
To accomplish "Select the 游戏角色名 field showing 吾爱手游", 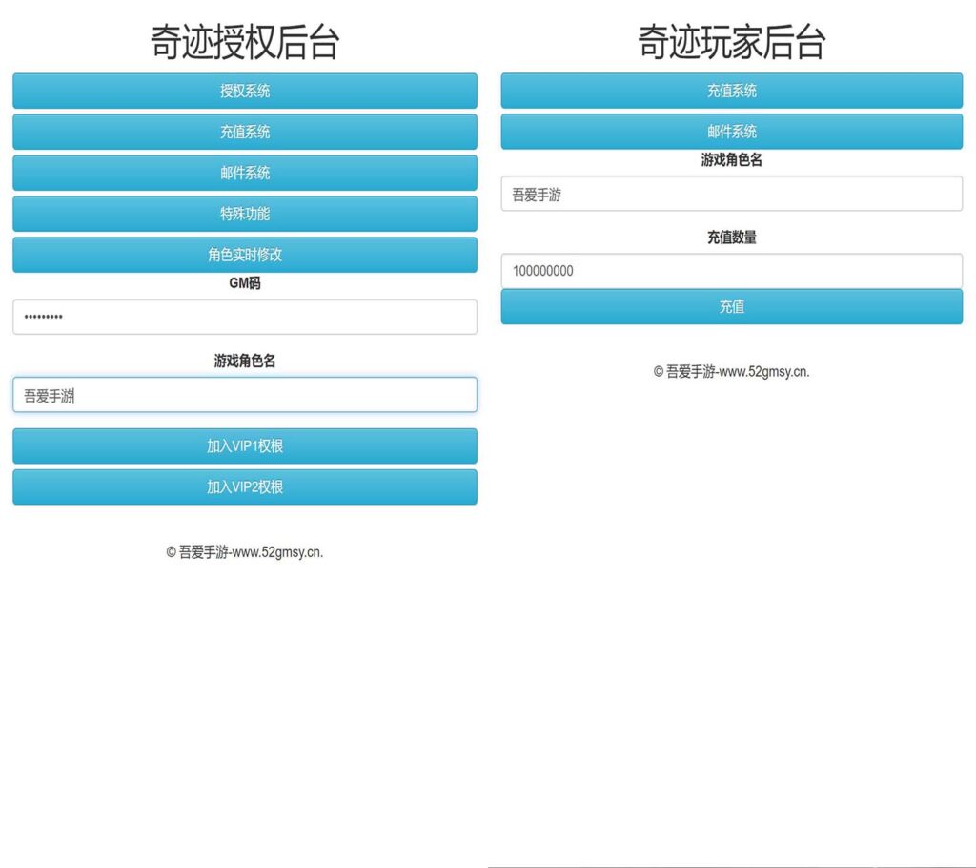I will (x=731, y=194).
